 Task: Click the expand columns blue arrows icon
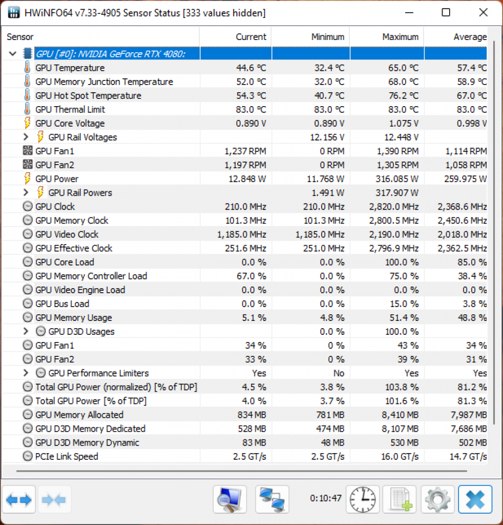click(x=19, y=499)
